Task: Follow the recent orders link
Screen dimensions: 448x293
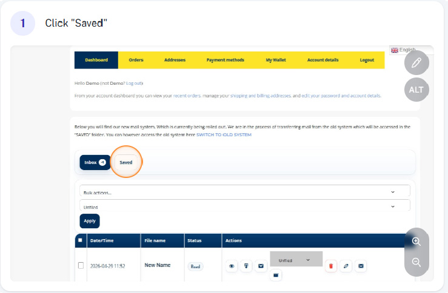Action: pyautogui.click(x=187, y=96)
